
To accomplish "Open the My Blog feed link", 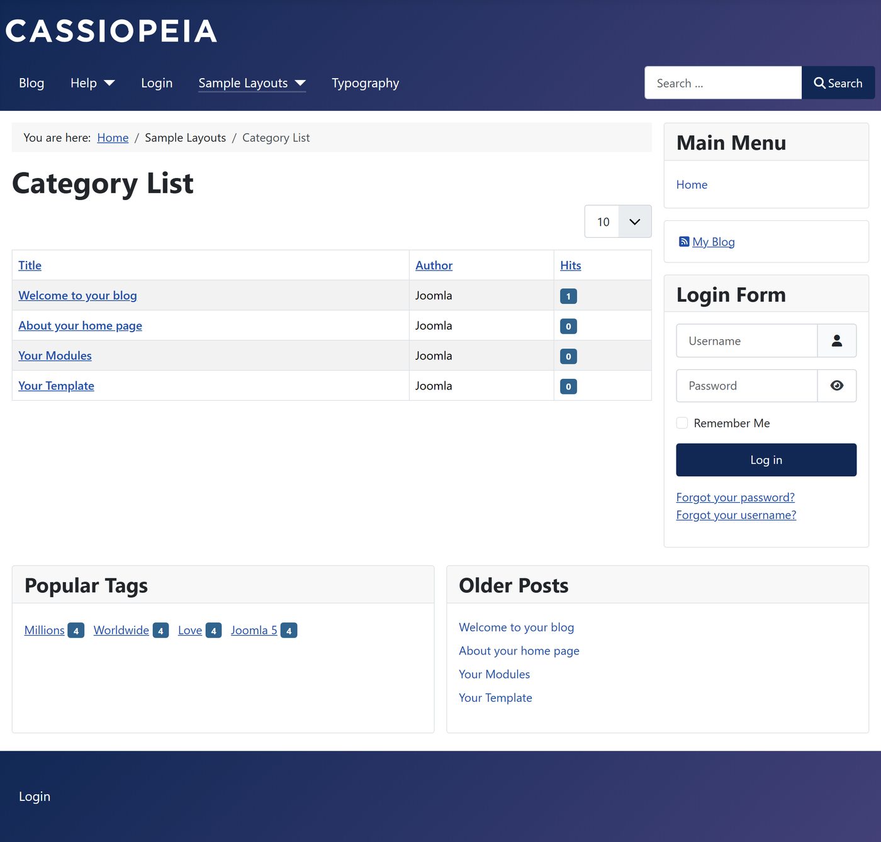I will point(714,242).
